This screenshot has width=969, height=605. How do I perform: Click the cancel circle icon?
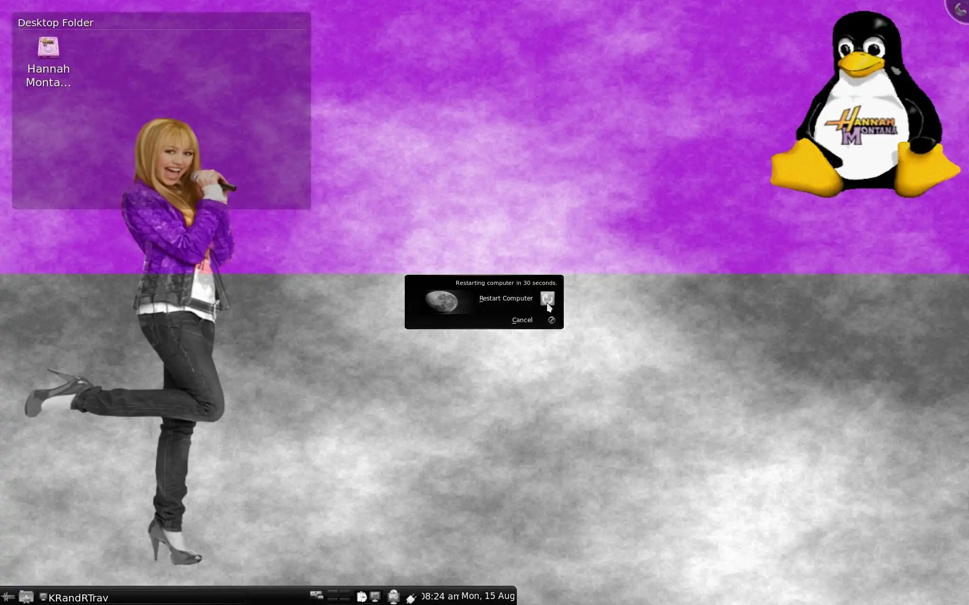point(552,320)
